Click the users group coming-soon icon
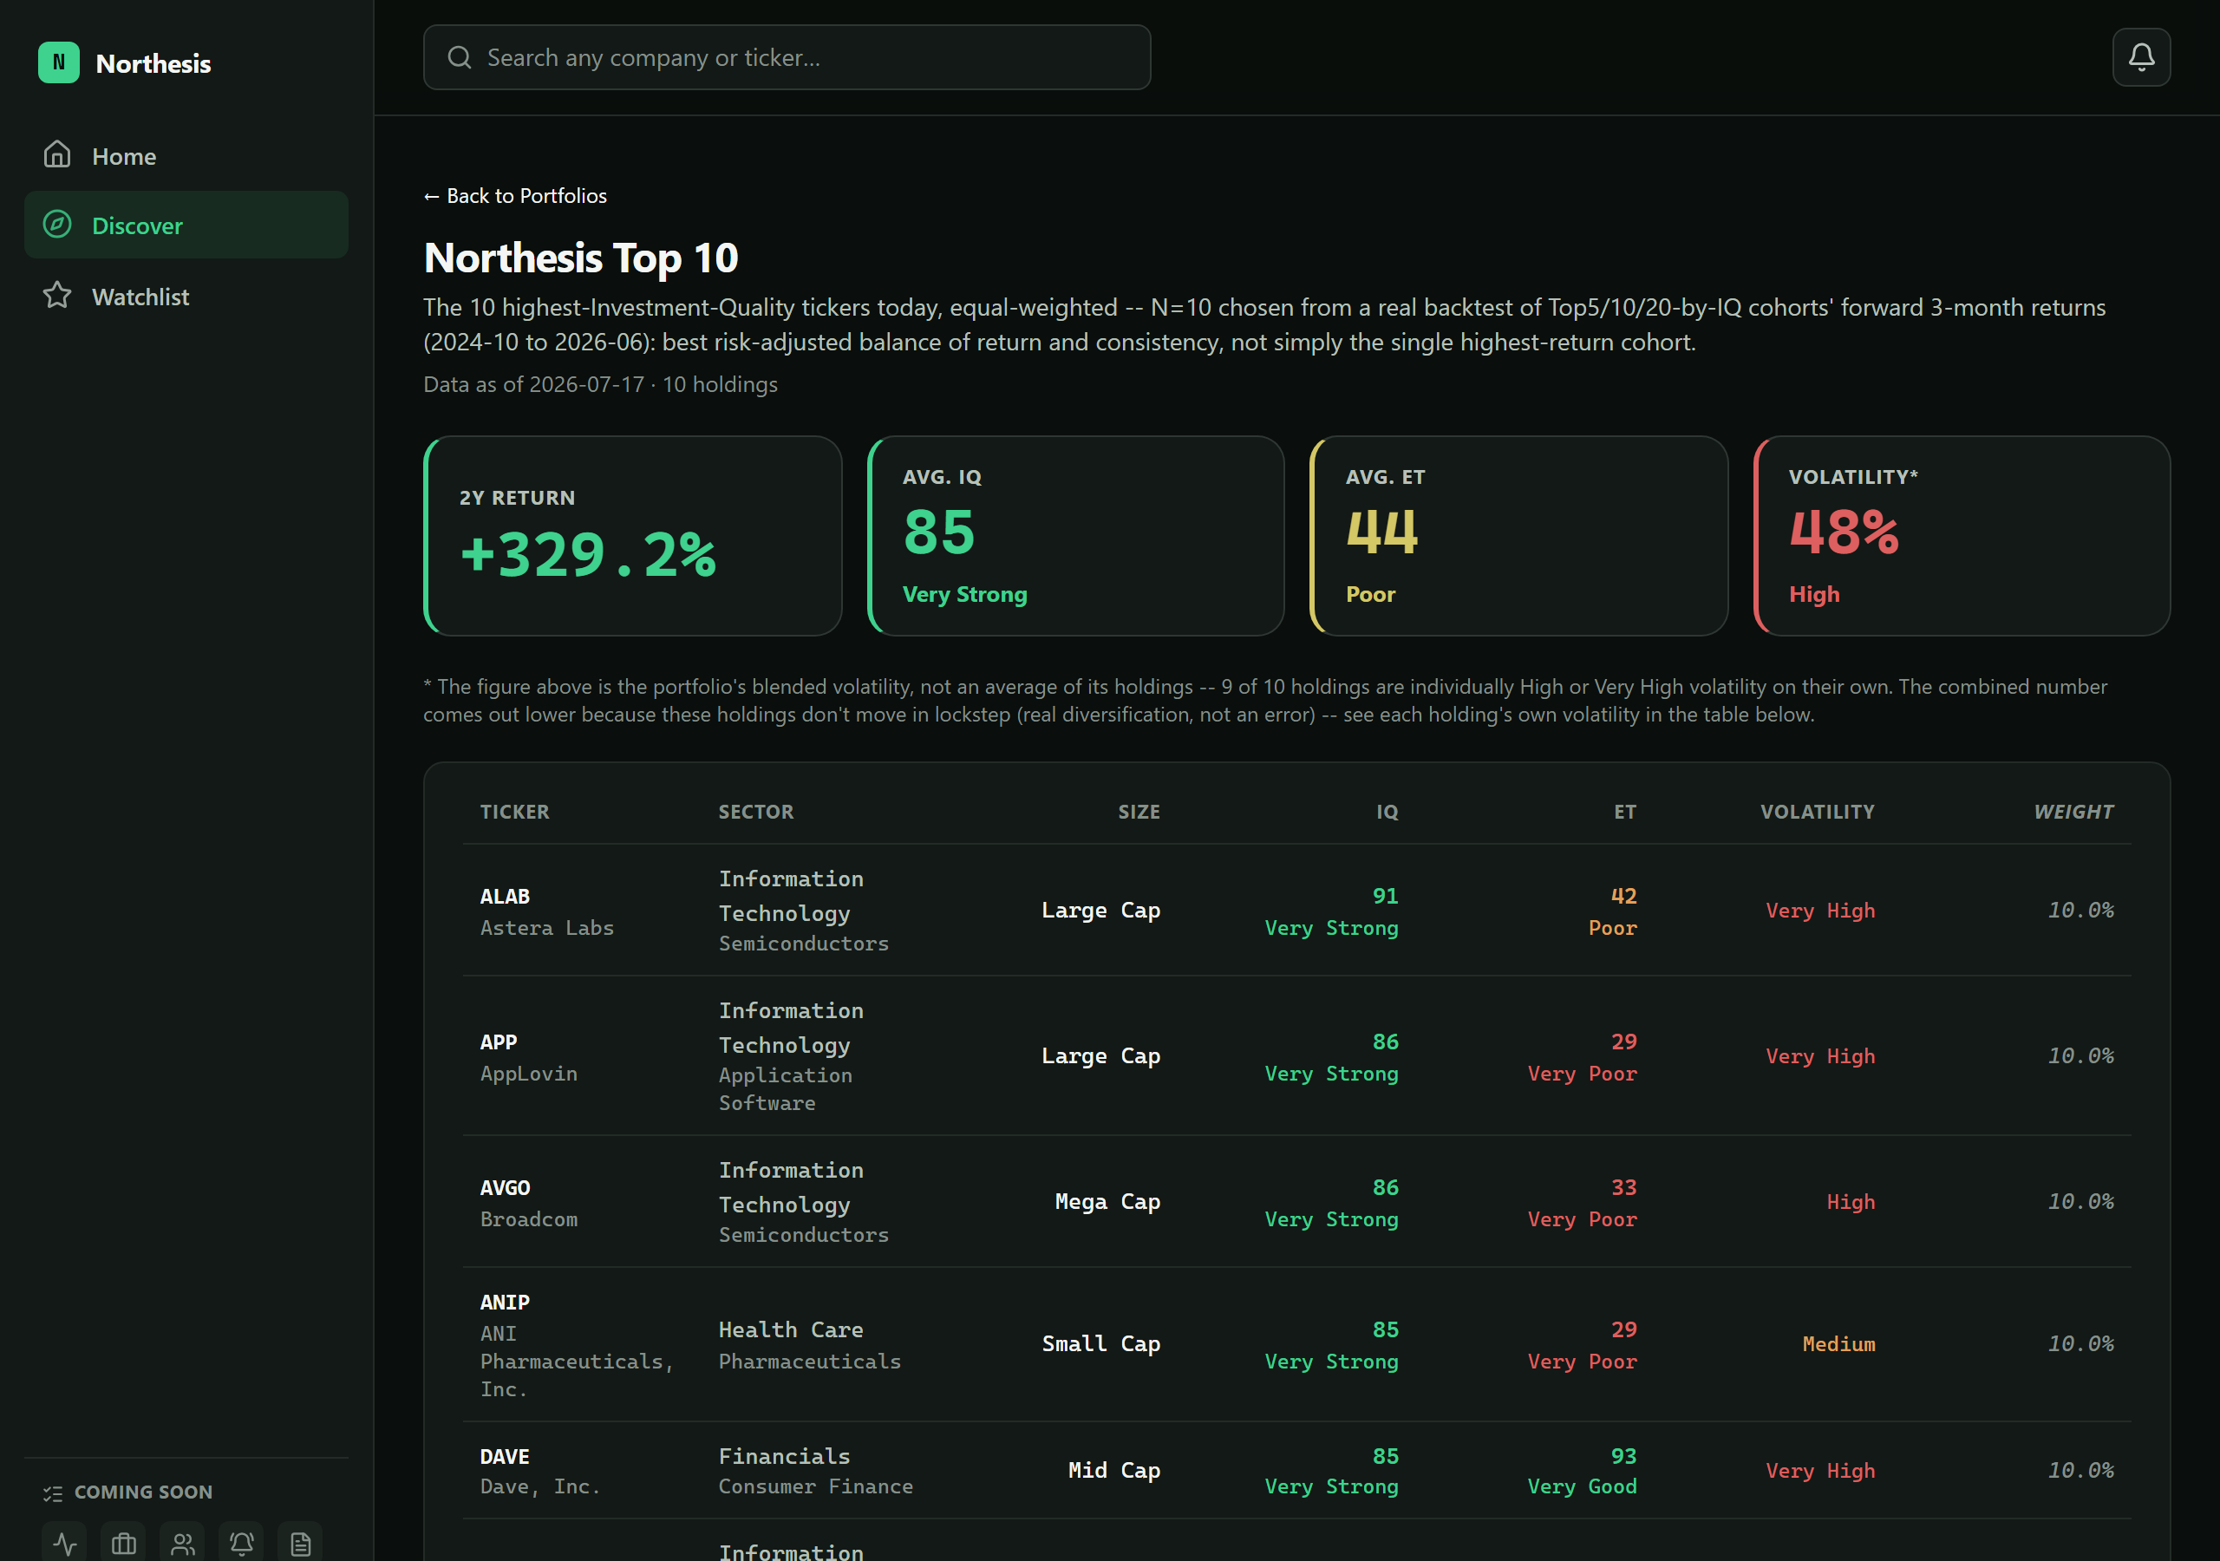 coord(183,1544)
